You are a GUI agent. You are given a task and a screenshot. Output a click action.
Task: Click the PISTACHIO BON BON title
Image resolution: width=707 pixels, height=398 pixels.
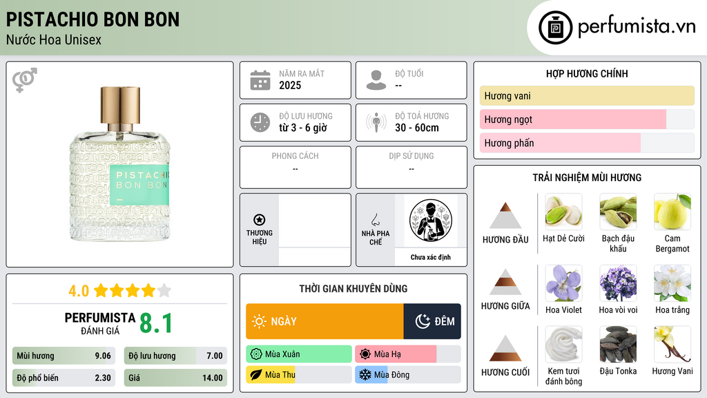tap(93, 19)
